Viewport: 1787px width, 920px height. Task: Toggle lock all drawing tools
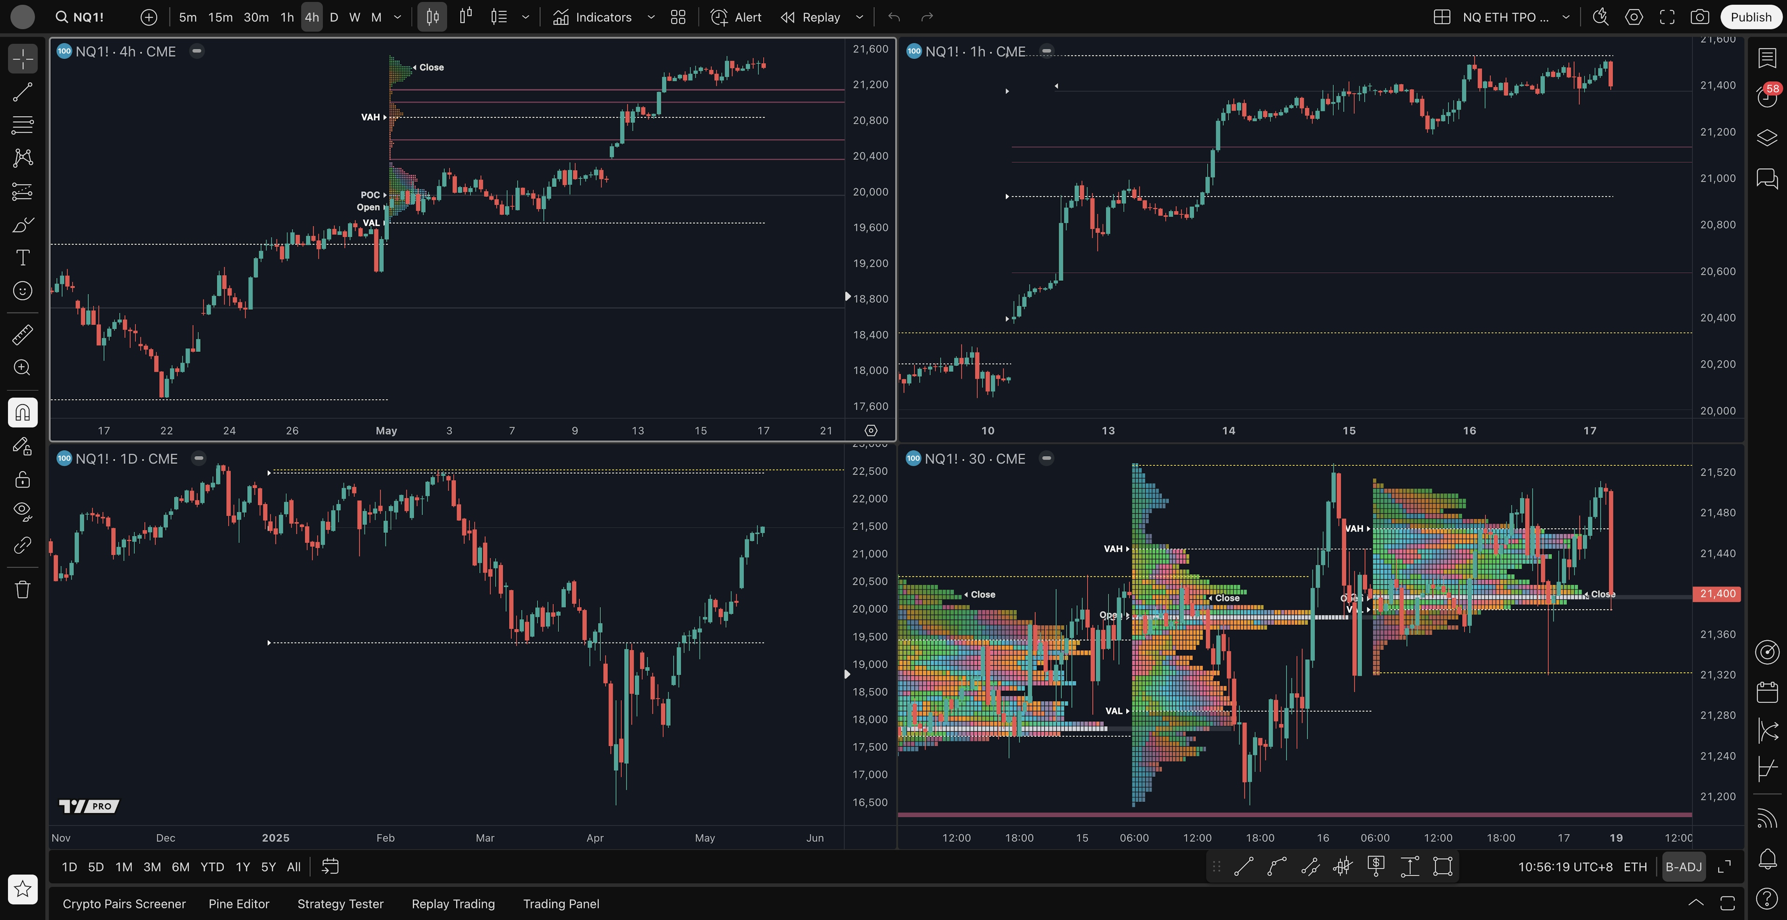pos(22,479)
